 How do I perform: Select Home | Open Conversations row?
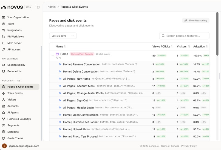[x=129, y=115]
